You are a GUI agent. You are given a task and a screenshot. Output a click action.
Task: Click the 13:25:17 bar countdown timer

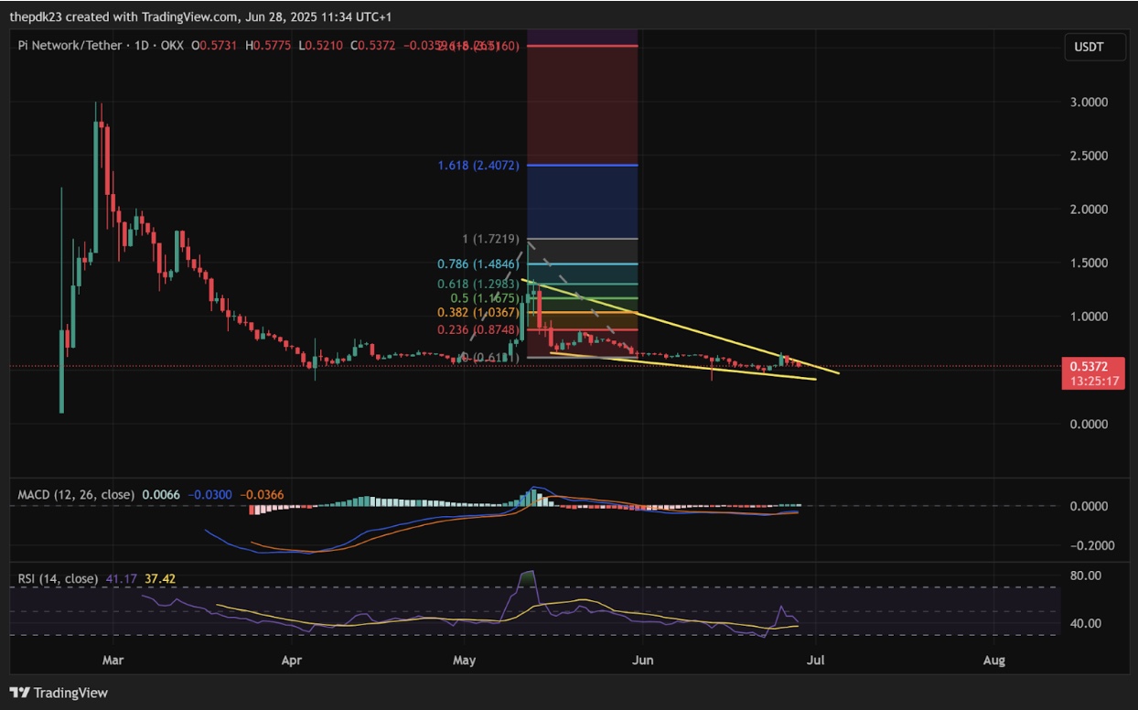1092,381
